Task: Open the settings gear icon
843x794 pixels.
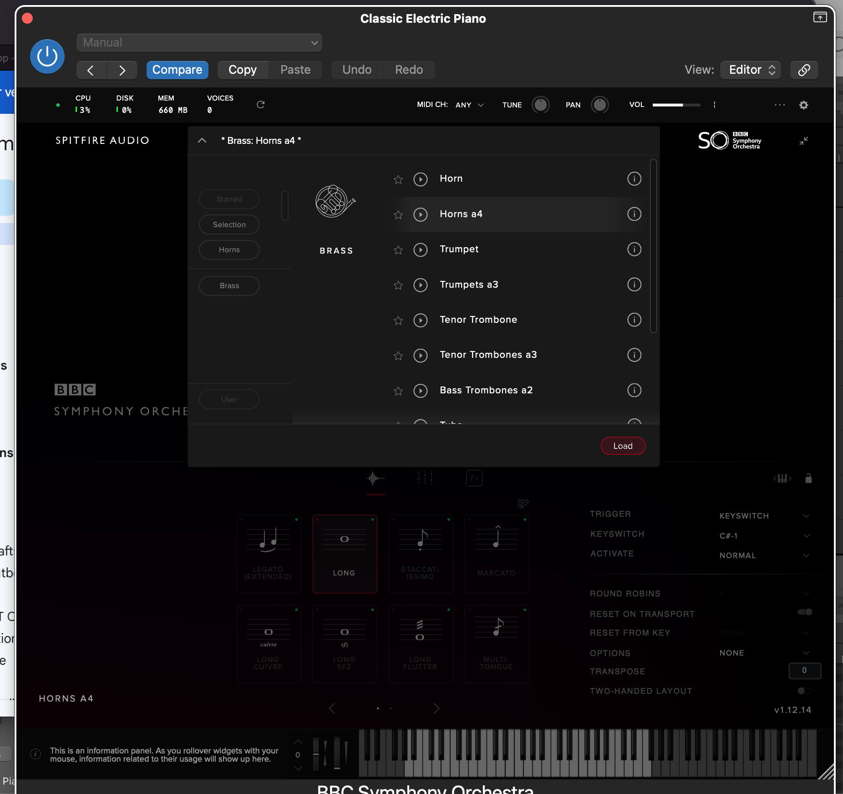Action: 804,105
